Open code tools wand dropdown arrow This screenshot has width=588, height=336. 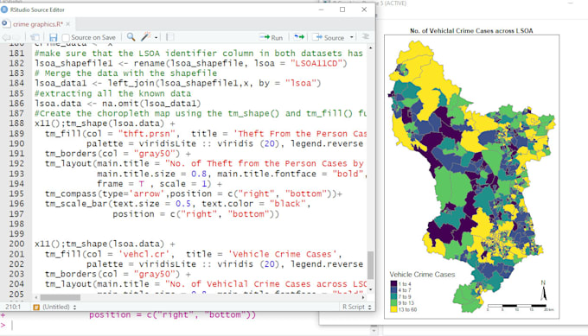coord(156,37)
